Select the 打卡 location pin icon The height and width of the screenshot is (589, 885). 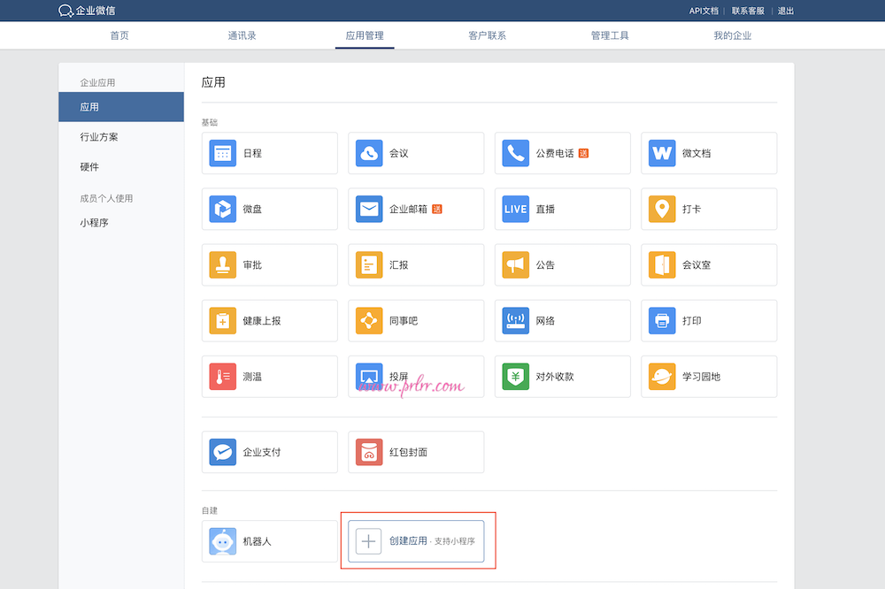coord(662,209)
